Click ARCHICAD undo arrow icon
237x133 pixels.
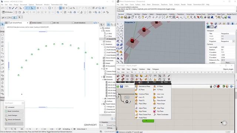click(3, 8)
